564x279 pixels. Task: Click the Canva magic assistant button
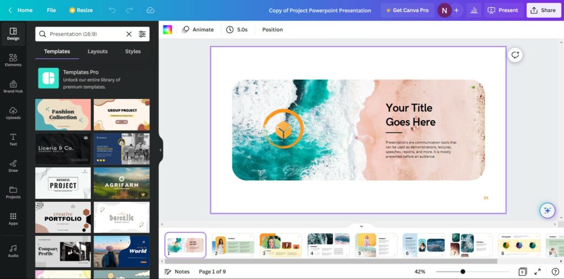[x=546, y=210]
